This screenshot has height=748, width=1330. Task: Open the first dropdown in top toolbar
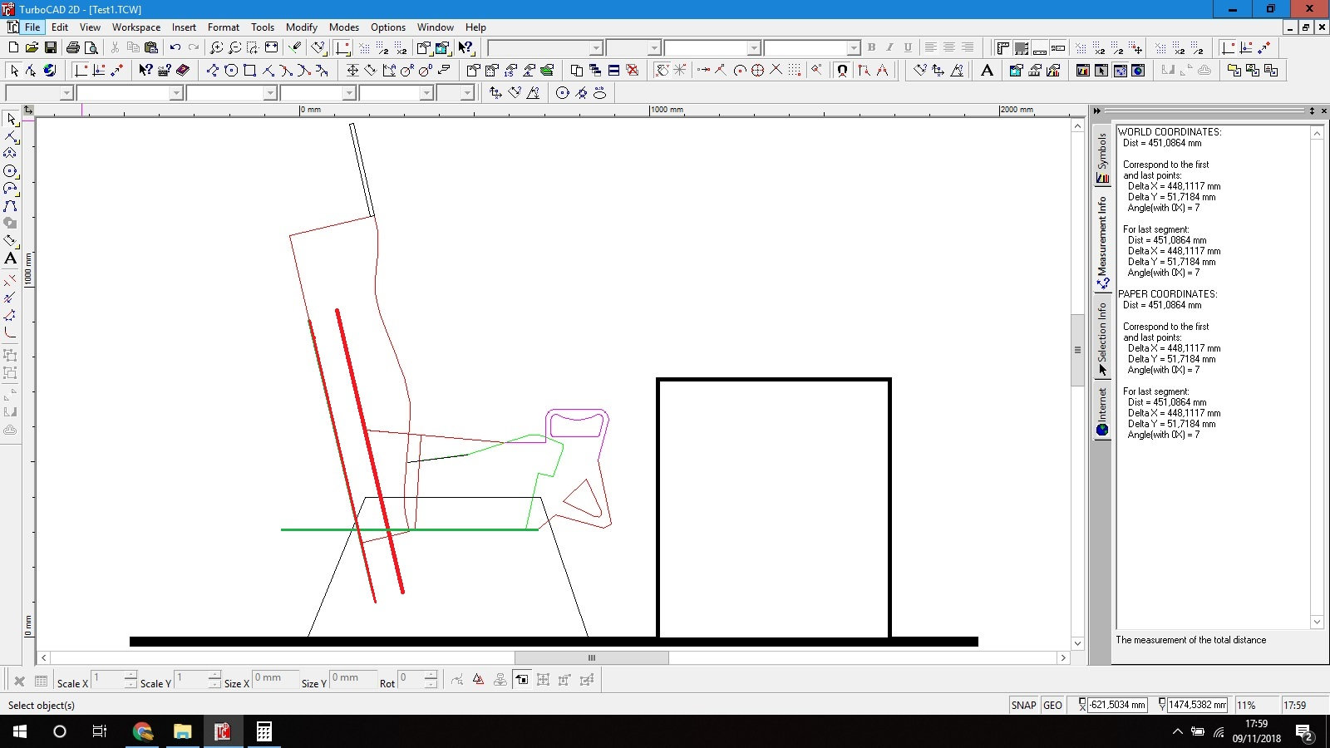point(595,48)
